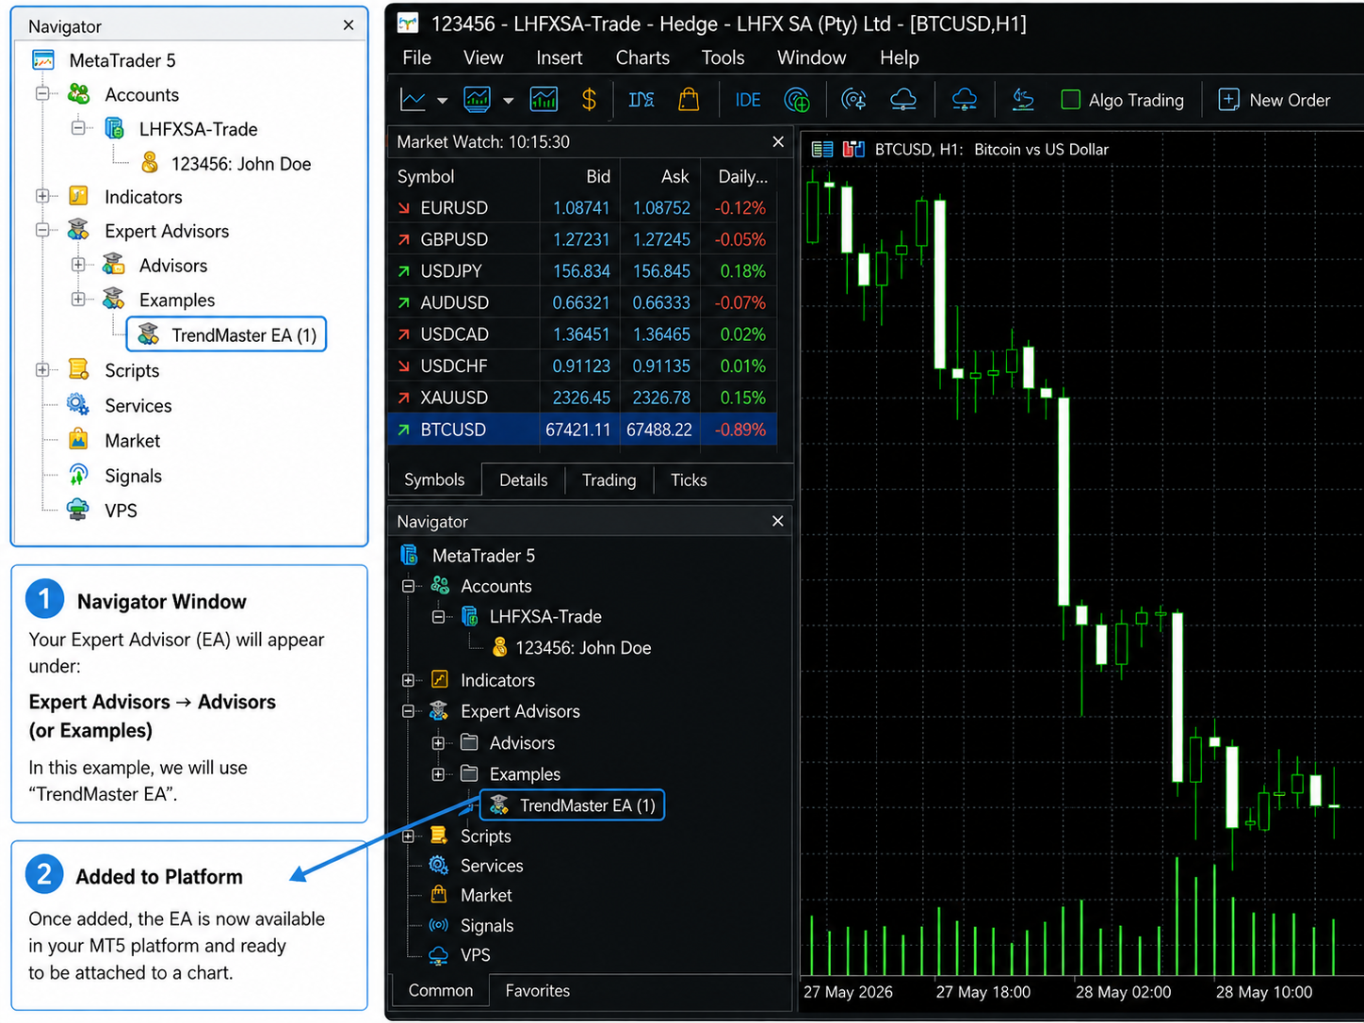Image resolution: width=1364 pixels, height=1023 pixels.
Task: Select the Favorites tab in dark Navigator
Action: [x=537, y=991]
